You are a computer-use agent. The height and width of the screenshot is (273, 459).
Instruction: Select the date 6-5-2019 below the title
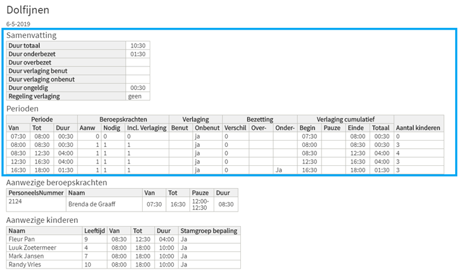(x=18, y=23)
